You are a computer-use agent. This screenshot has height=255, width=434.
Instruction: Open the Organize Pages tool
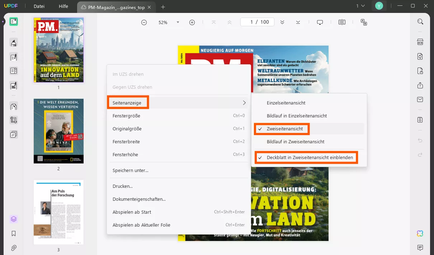click(14, 106)
